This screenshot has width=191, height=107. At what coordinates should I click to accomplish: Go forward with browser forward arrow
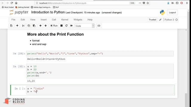pyautogui.click(x=7, y=3)
